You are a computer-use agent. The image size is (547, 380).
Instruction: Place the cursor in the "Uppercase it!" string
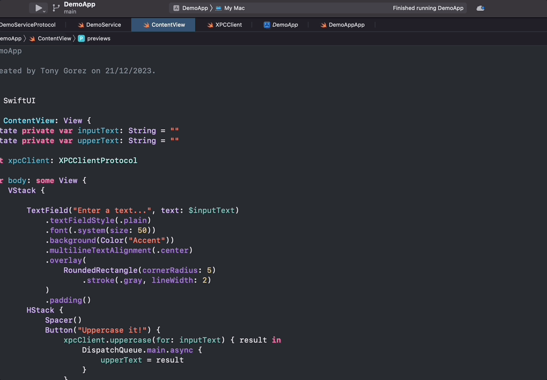[x=112, y=330]
